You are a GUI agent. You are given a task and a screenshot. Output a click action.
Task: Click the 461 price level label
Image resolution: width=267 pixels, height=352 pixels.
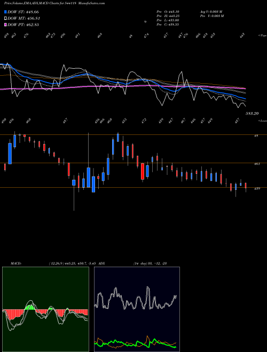coord(257,164)
